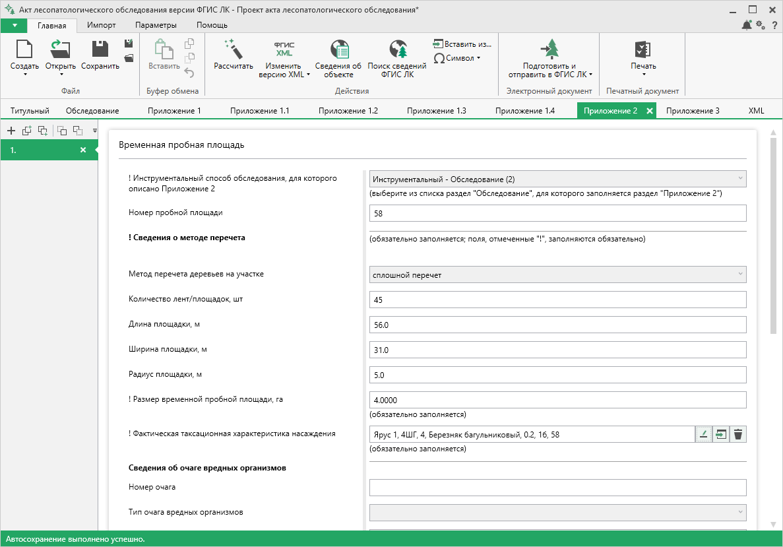The image size is (783, 547).
Task: Expand the left-panel toolbar overflow arrow
Action: pos(94,131)
